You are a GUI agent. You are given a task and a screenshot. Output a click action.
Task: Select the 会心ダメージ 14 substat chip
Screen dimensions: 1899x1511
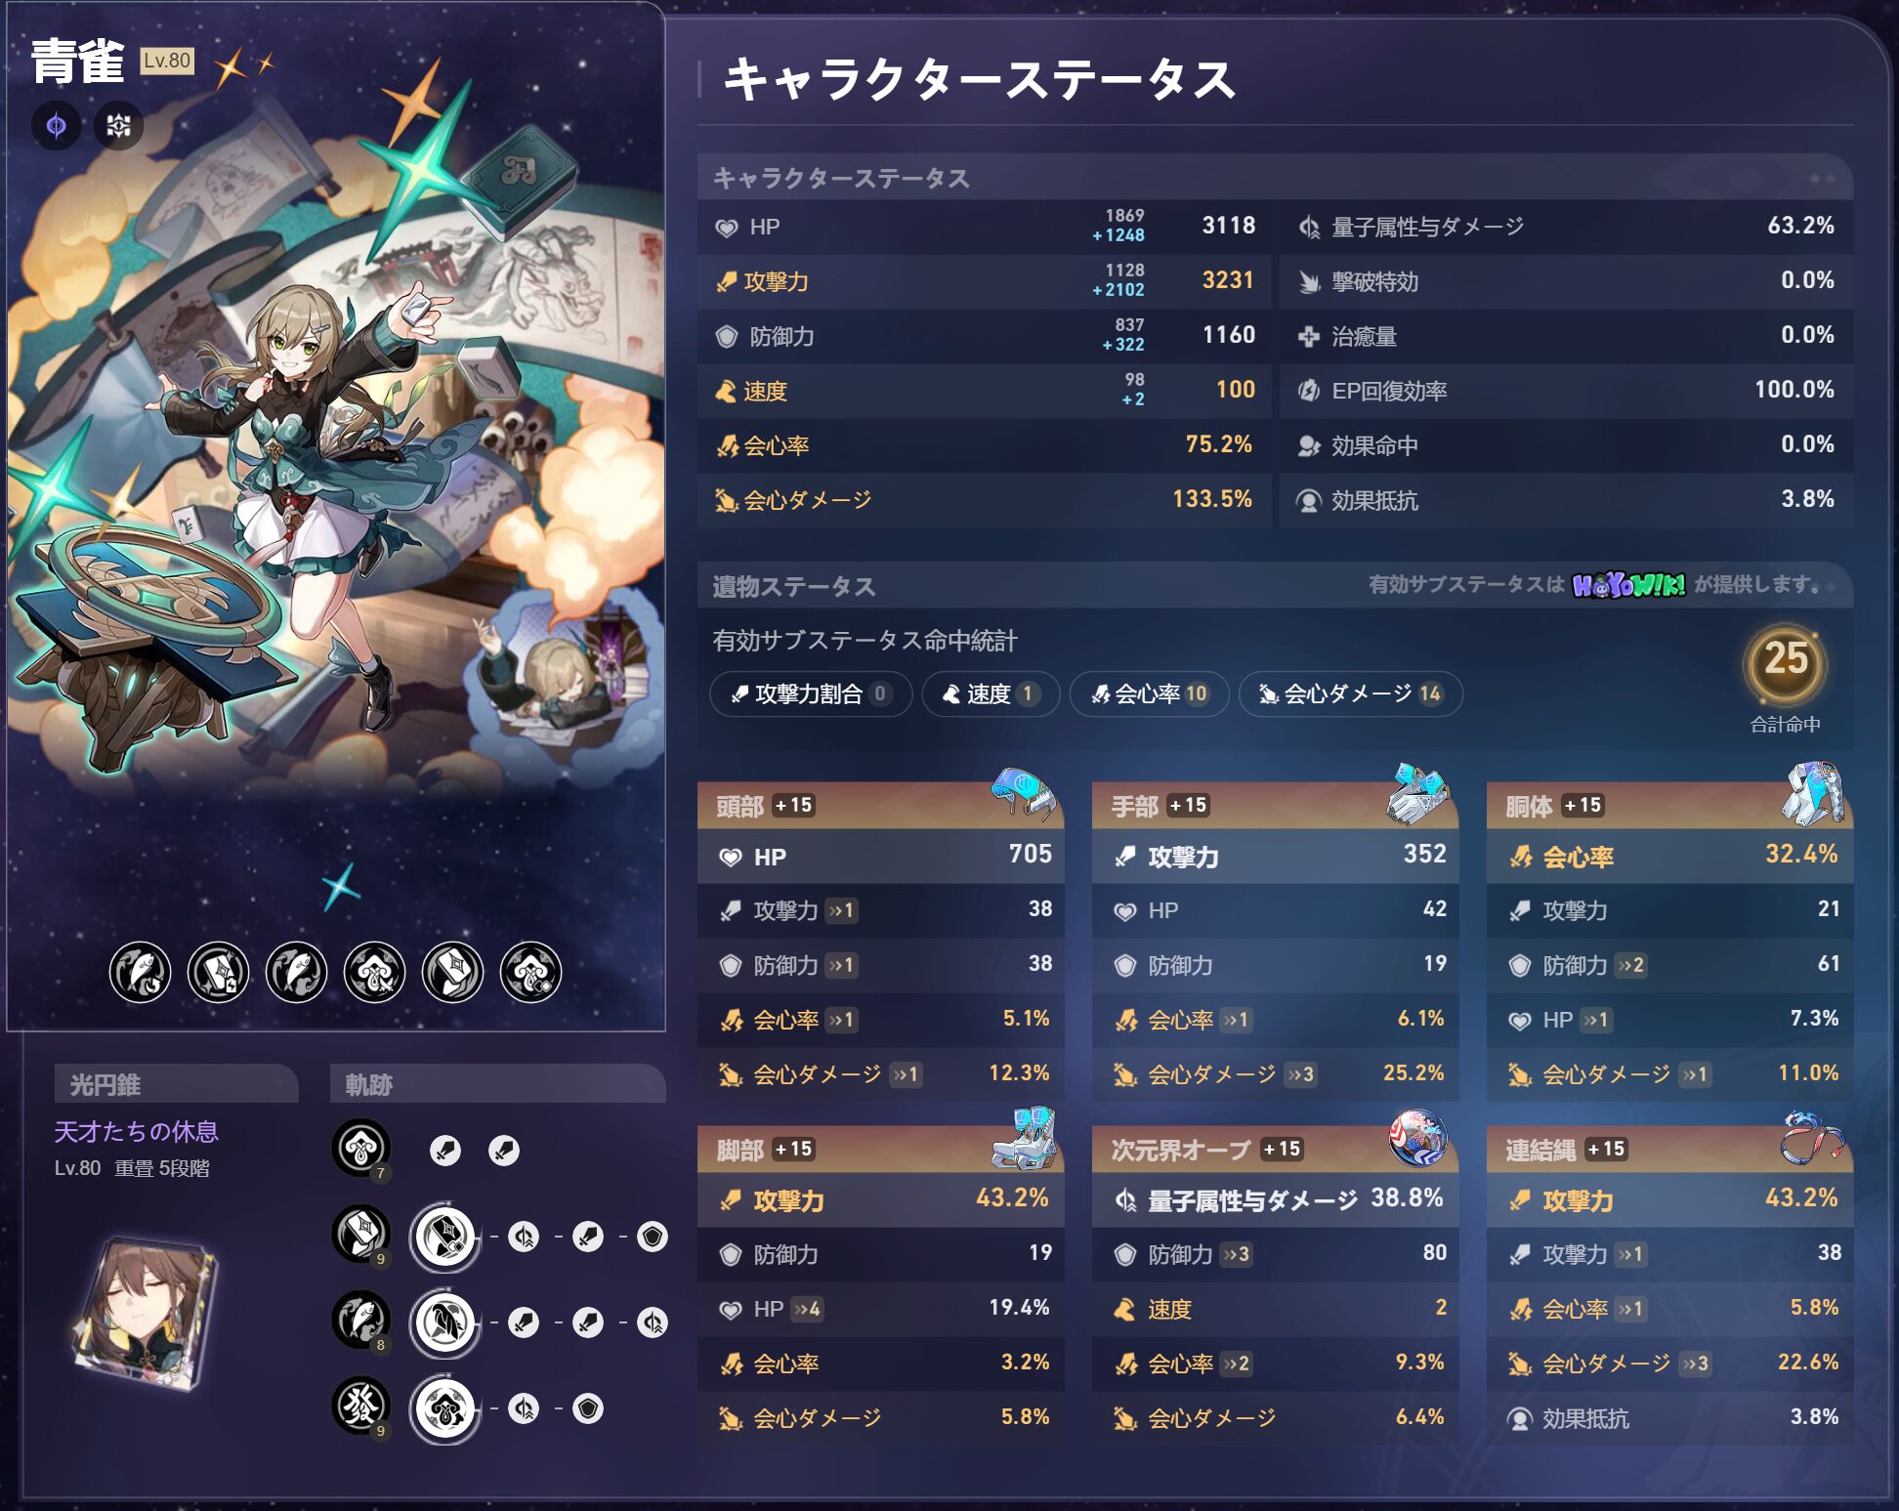coord(1350,693)
